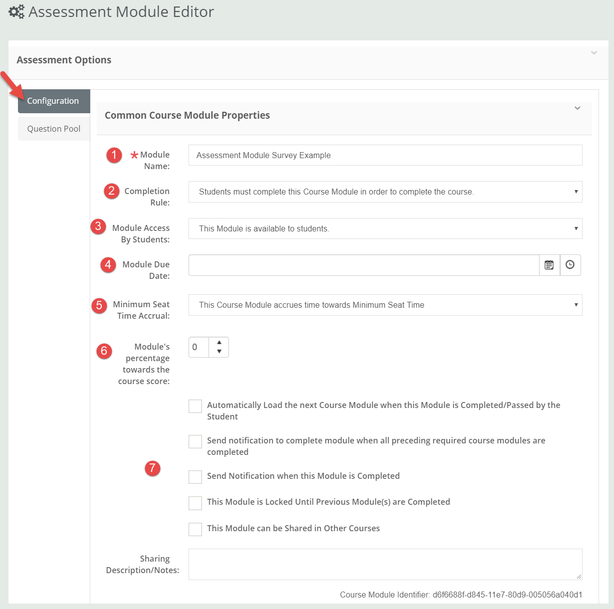Enable 'This Module can be Shared in Other Courses'
The height and width of the screenshot is (609, 614).
pyautogui.click(x=195, y=529)
